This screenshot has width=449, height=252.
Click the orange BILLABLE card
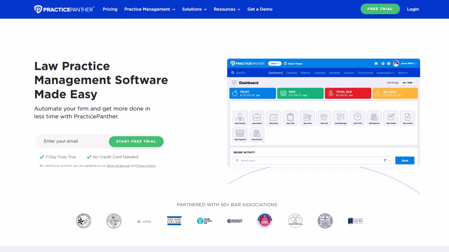(395, 93)
